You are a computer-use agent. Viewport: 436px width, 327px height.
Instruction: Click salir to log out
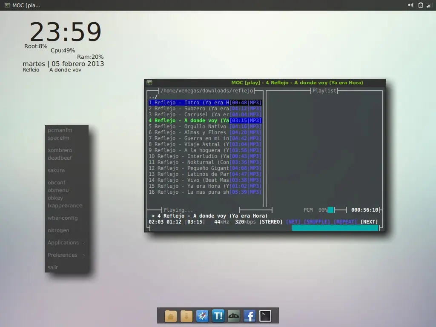pos(52,267)
